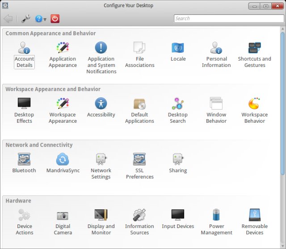Open Network Settings module
The height and width of the screenshot is (249, 286).
coord(101,166)
